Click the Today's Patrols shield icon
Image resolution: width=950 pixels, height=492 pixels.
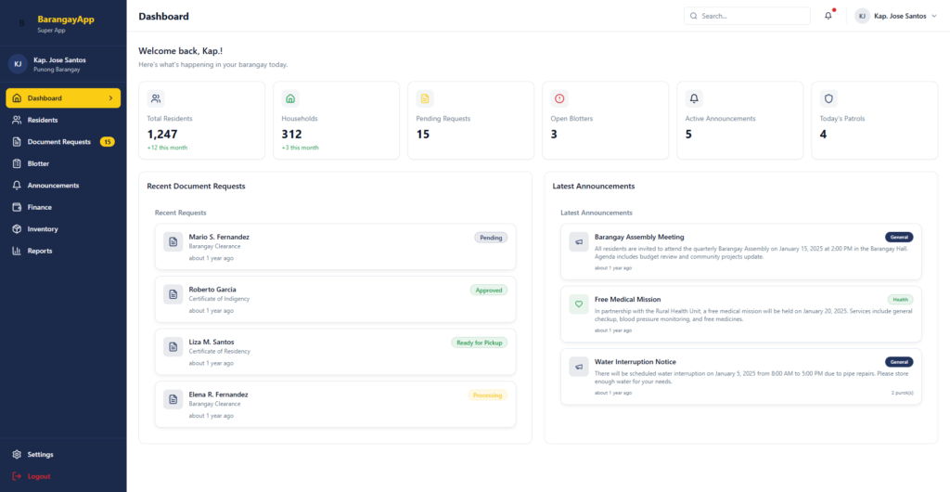tap(828, 98)
